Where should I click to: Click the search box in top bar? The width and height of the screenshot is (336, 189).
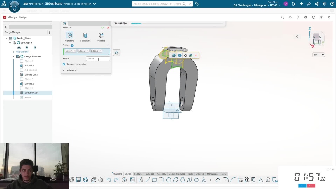click(157, 4)
